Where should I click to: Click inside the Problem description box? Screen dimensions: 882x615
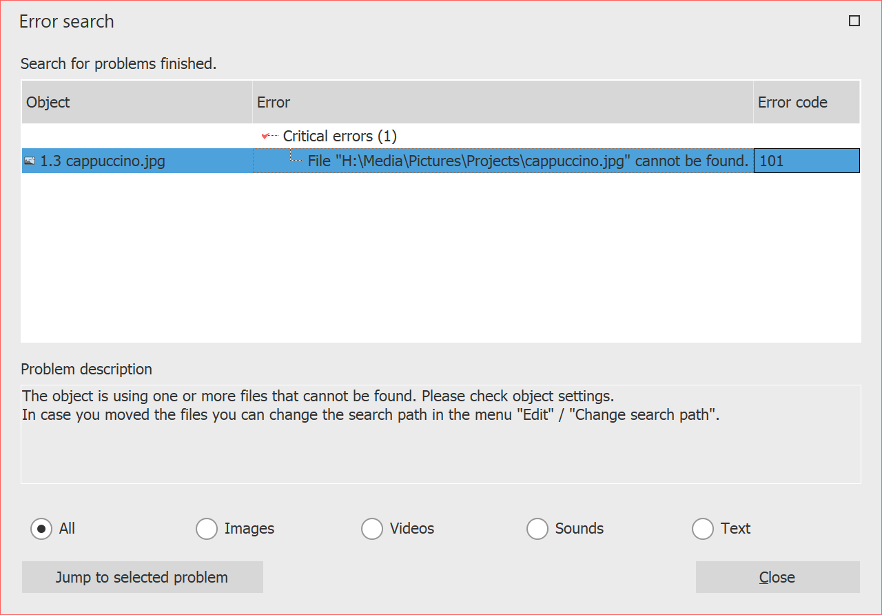coord(441,434)
